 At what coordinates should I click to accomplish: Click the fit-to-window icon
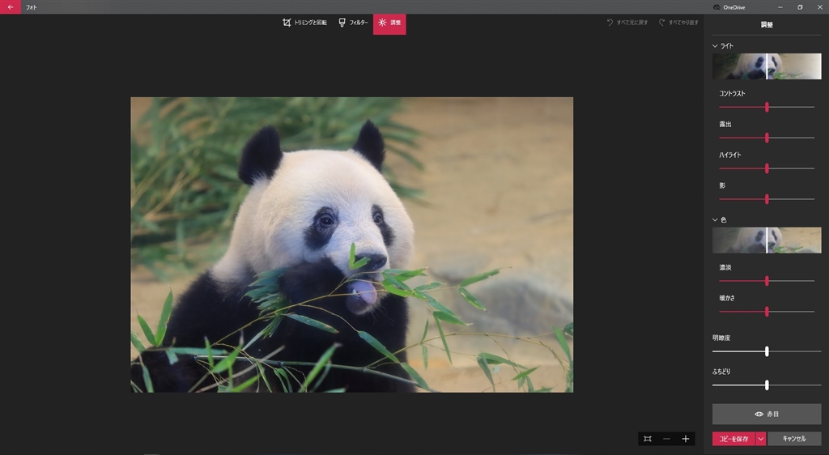point(648,439)
